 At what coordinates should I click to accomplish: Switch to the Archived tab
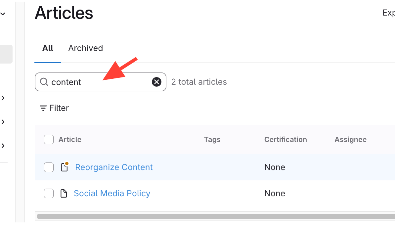point(85,48)
